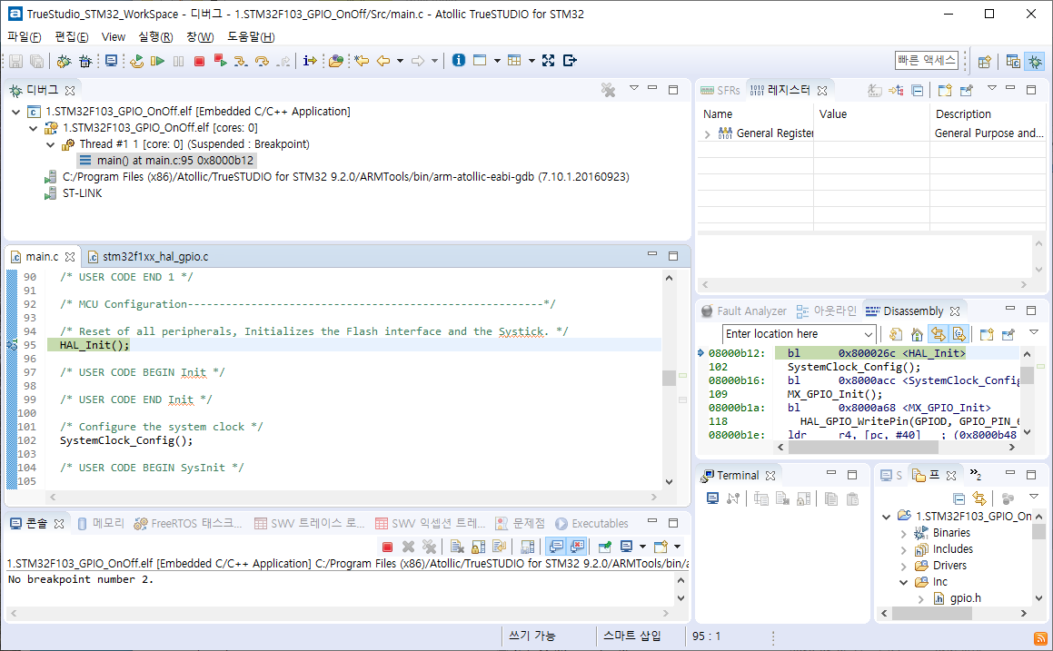This screenshot has width=1053, height=651.
Task: Toggle Show Source in Disassembly view
Action: point(959,334)
